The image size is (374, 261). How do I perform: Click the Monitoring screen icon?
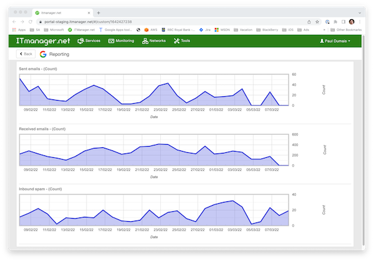click(111, 41)
